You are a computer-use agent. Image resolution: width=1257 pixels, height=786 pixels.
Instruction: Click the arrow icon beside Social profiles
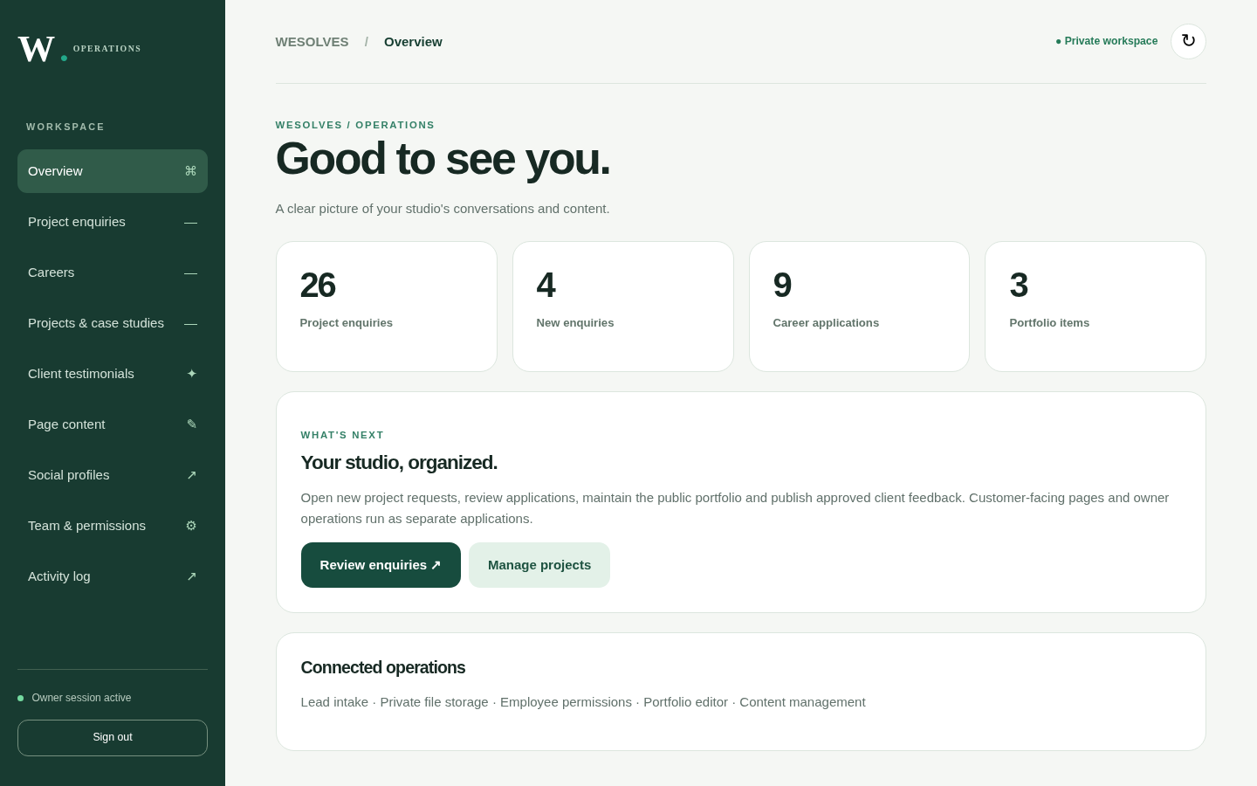191,475
